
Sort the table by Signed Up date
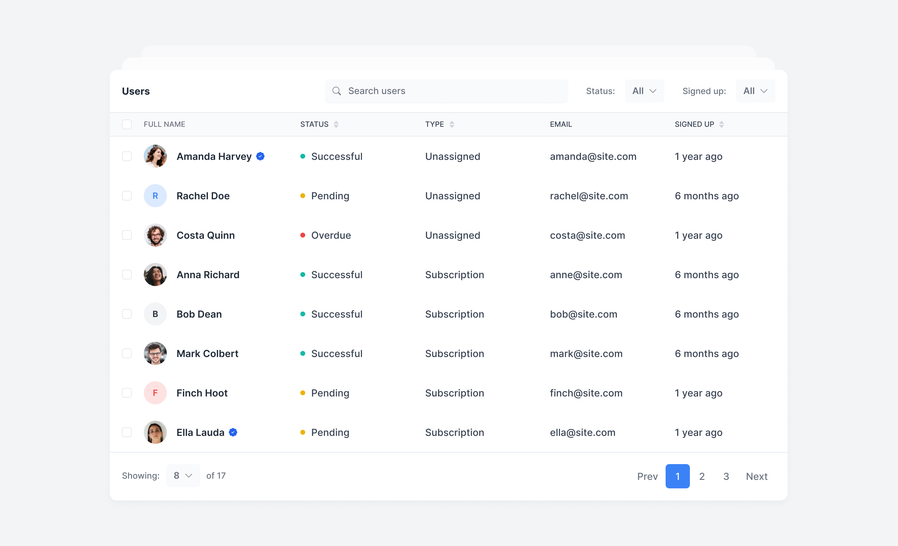722,124
